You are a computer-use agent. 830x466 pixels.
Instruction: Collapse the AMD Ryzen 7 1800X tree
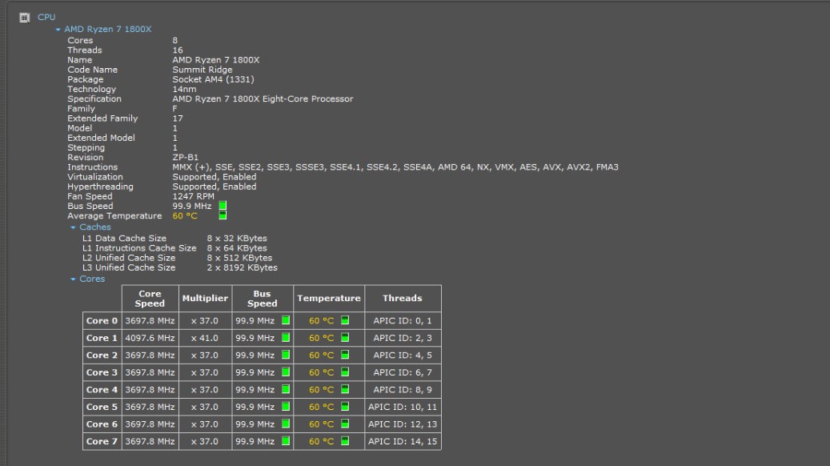click(58, 30)
